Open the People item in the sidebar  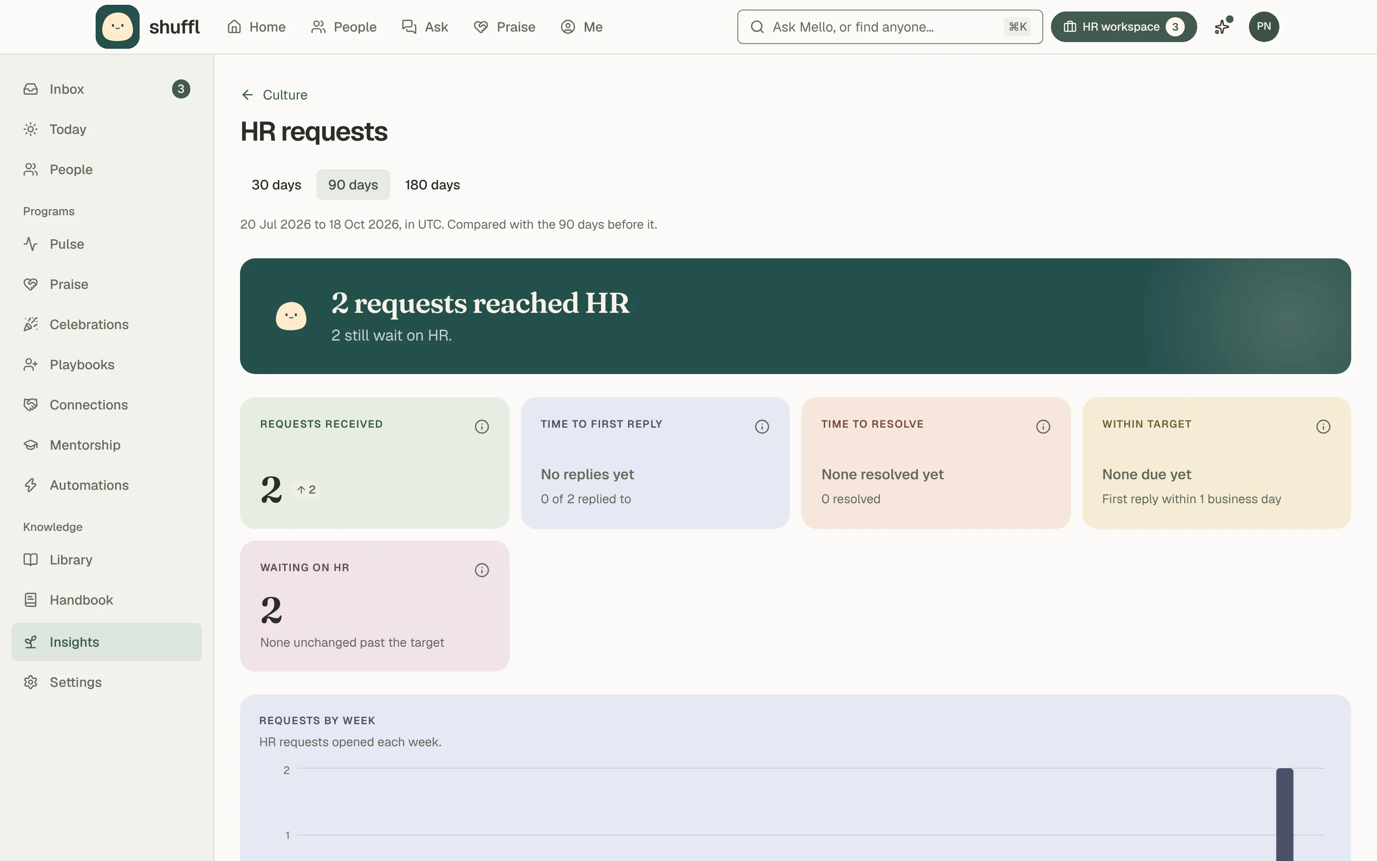point(107,169)
